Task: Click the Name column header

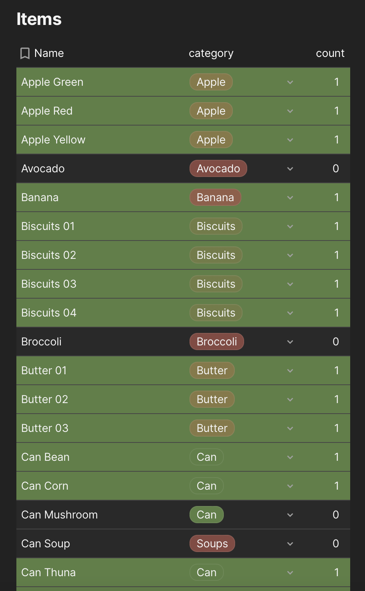Action: (x=49, y=53)
